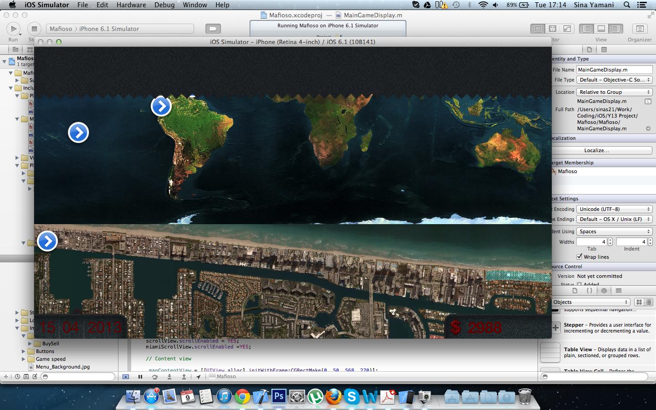The width and height of the screenshot is (656, 410).
Task: Open the Location Relative to Group dropdown
Action: pos(615,92)
